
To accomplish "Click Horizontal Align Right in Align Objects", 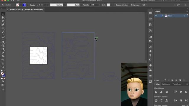I will [167, 92].
